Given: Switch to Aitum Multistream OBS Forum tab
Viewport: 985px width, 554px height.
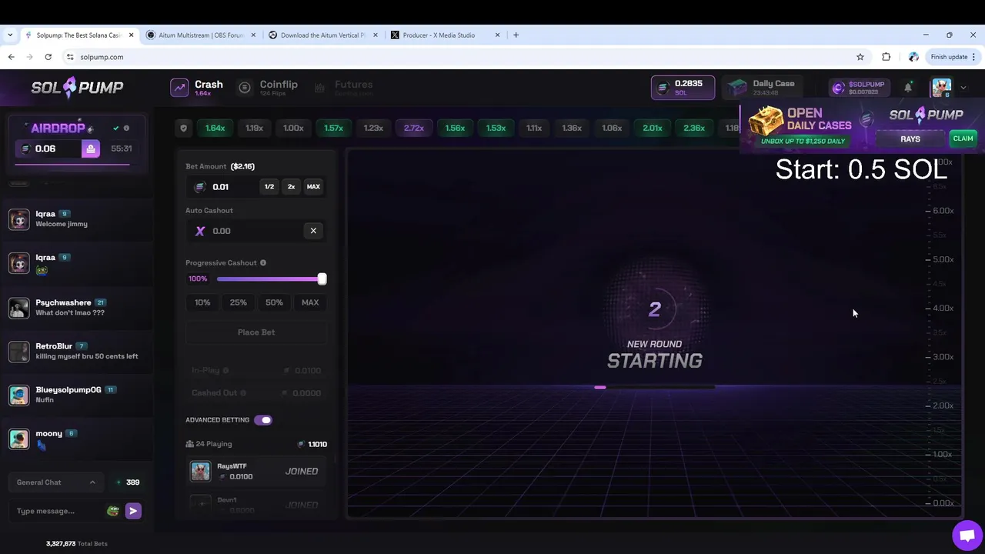Looking at the screenshot, I should pos(201,35).
